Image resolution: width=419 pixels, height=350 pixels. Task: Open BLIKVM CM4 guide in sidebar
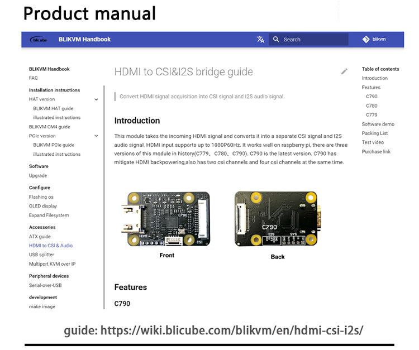click(x=49, y=127)
